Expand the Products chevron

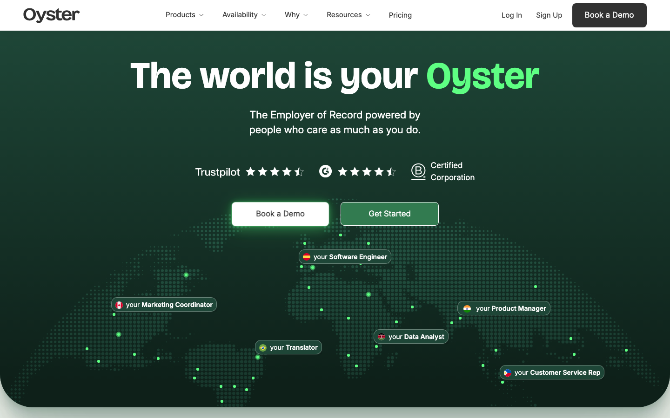pos(201,15)
